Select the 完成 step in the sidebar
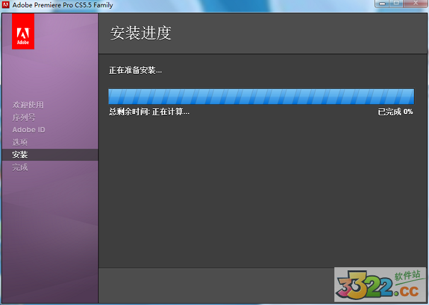Viewport: 429px width, 305px height. (20, 167)
